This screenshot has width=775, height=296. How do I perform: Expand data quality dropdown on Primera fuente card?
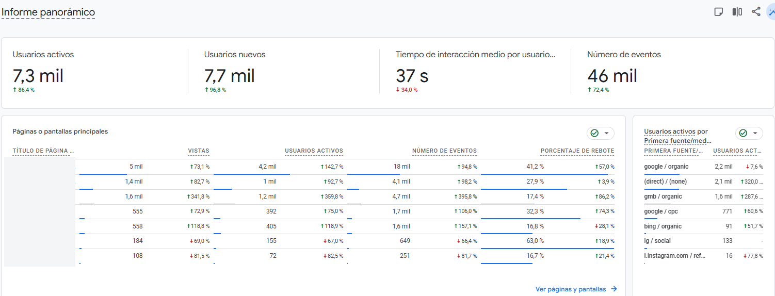(x=749, y=133)
